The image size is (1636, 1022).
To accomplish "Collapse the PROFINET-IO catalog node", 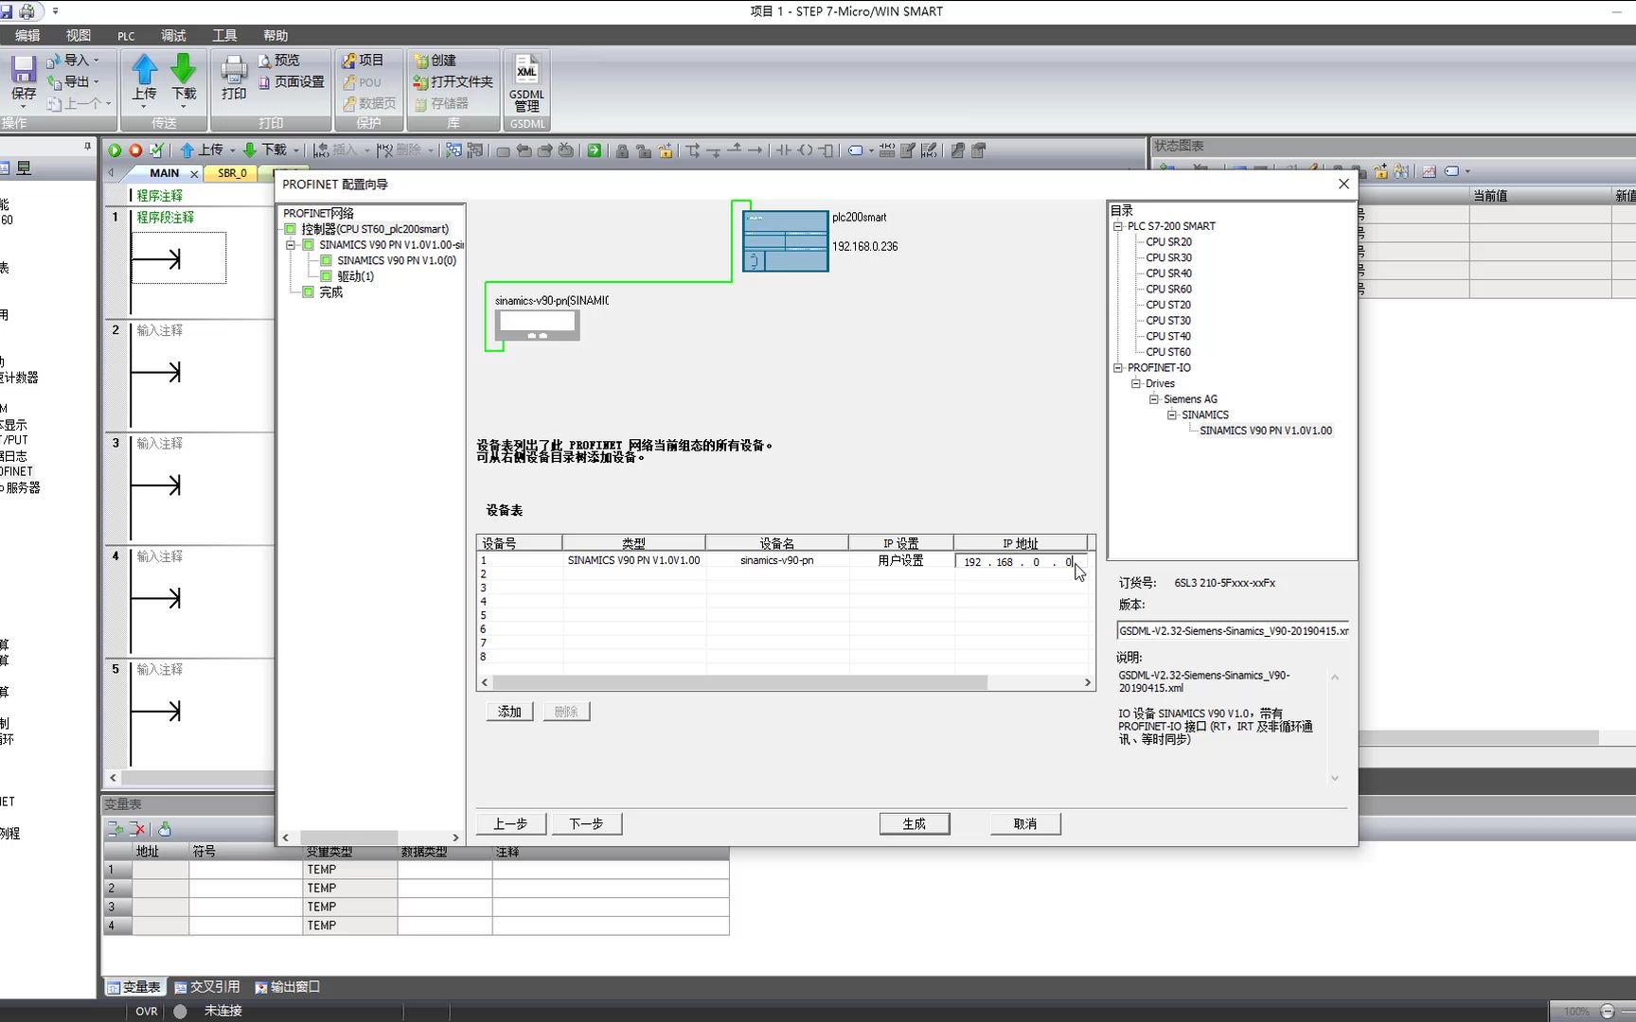I will pos(1118,368).
